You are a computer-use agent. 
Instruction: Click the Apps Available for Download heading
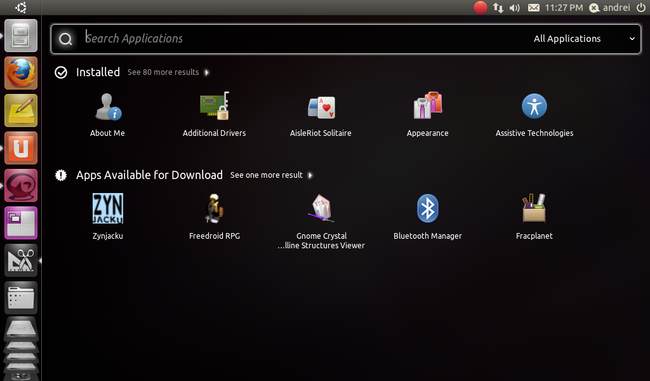[x=149, y=175]
